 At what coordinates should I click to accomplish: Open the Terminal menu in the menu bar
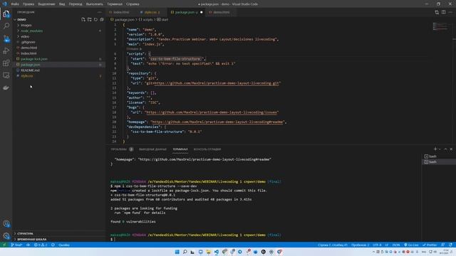click(x=115, y=4)
